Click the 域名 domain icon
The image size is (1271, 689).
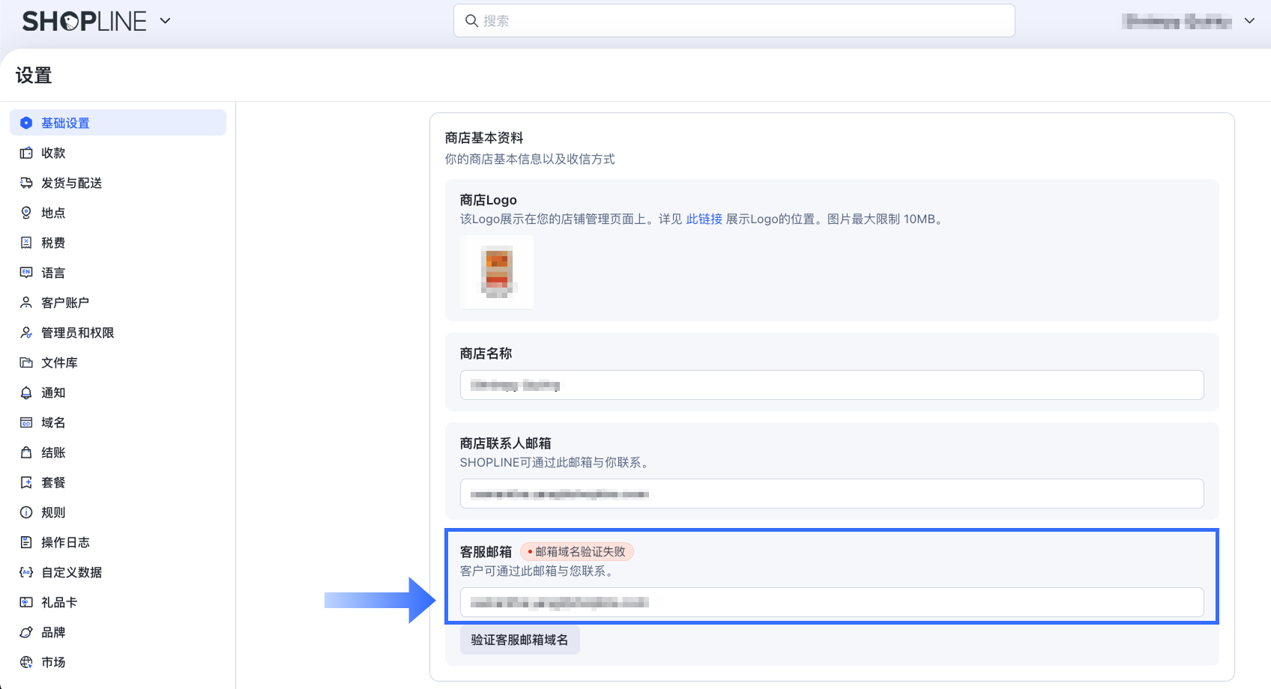click(x=26, y=422)
